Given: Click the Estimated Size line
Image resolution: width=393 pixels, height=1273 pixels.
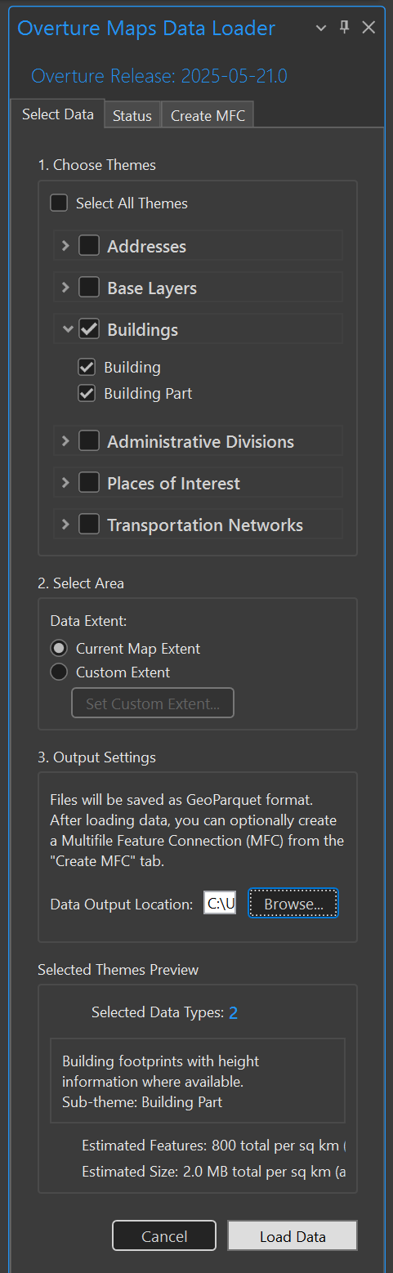Looking at the screenshot, I should coord(214,1172).
